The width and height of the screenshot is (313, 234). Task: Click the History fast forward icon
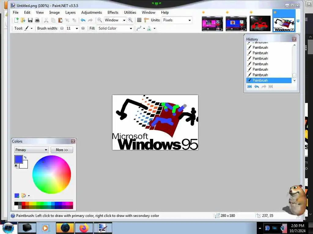pos(271,87)
